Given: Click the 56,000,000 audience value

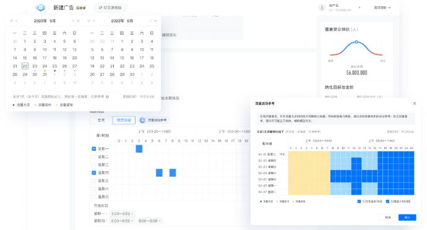Looking at the screenshot, I should click(356, 73).
